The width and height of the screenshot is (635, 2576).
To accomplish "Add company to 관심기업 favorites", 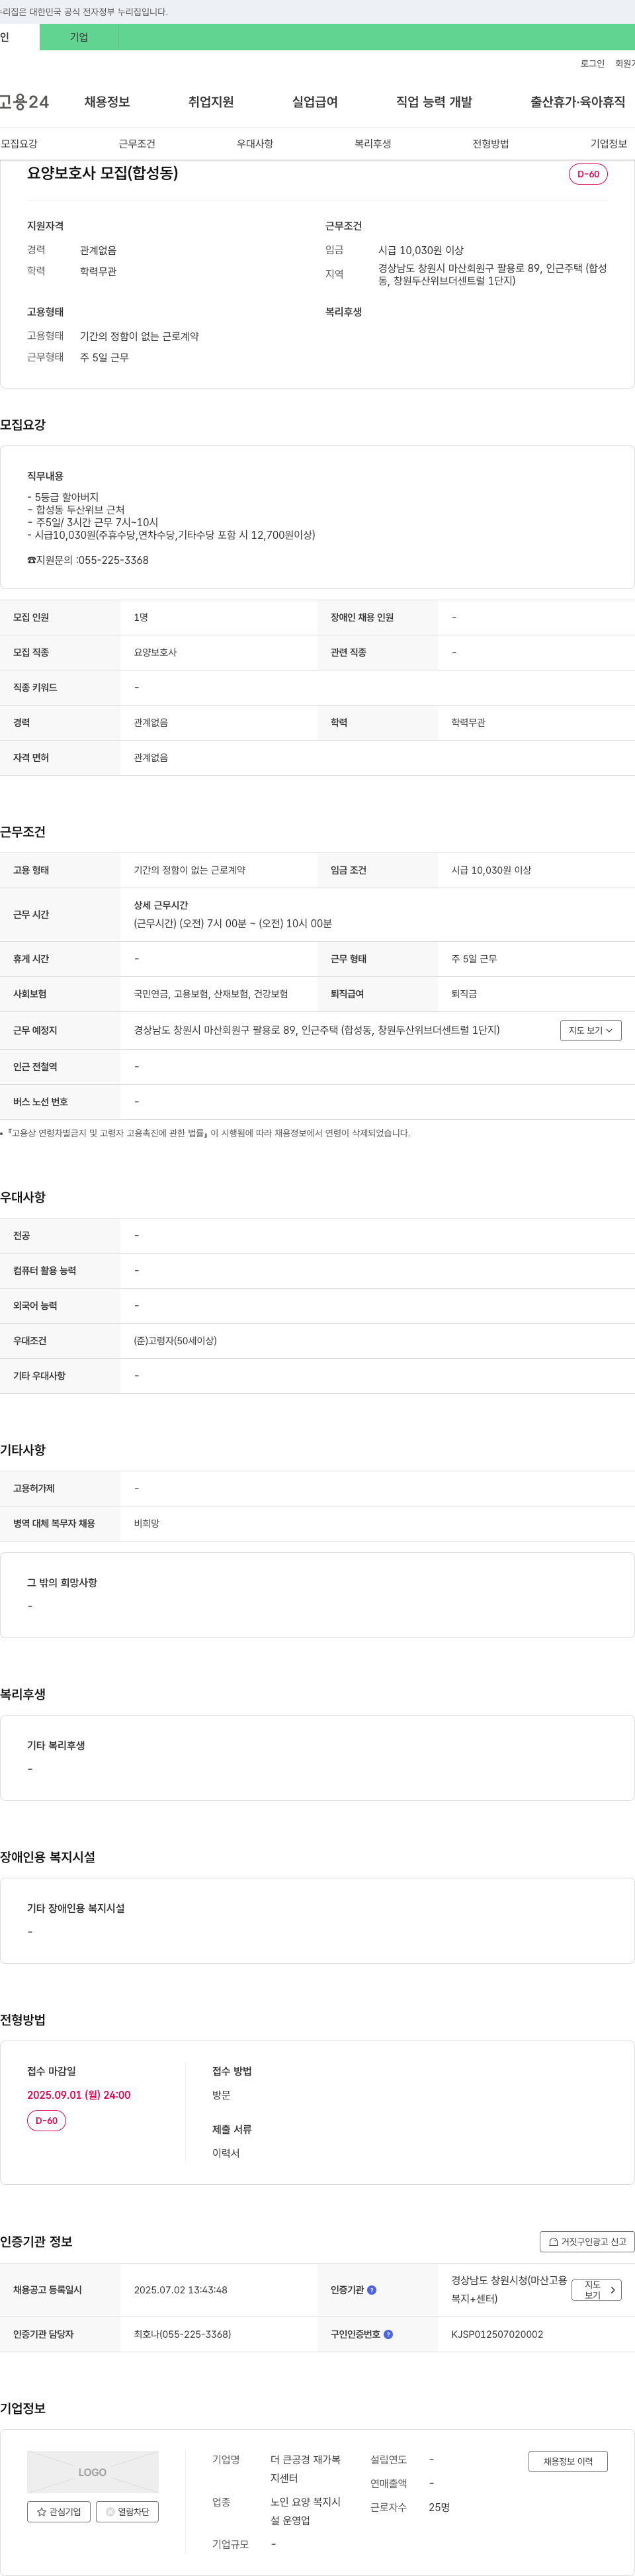I will coord(59,2511).
